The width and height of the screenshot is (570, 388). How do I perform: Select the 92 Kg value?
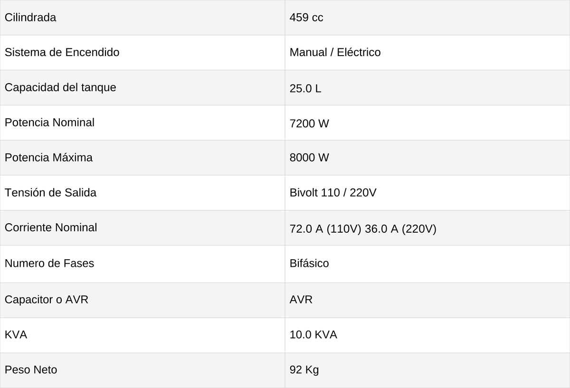[304, 370]
